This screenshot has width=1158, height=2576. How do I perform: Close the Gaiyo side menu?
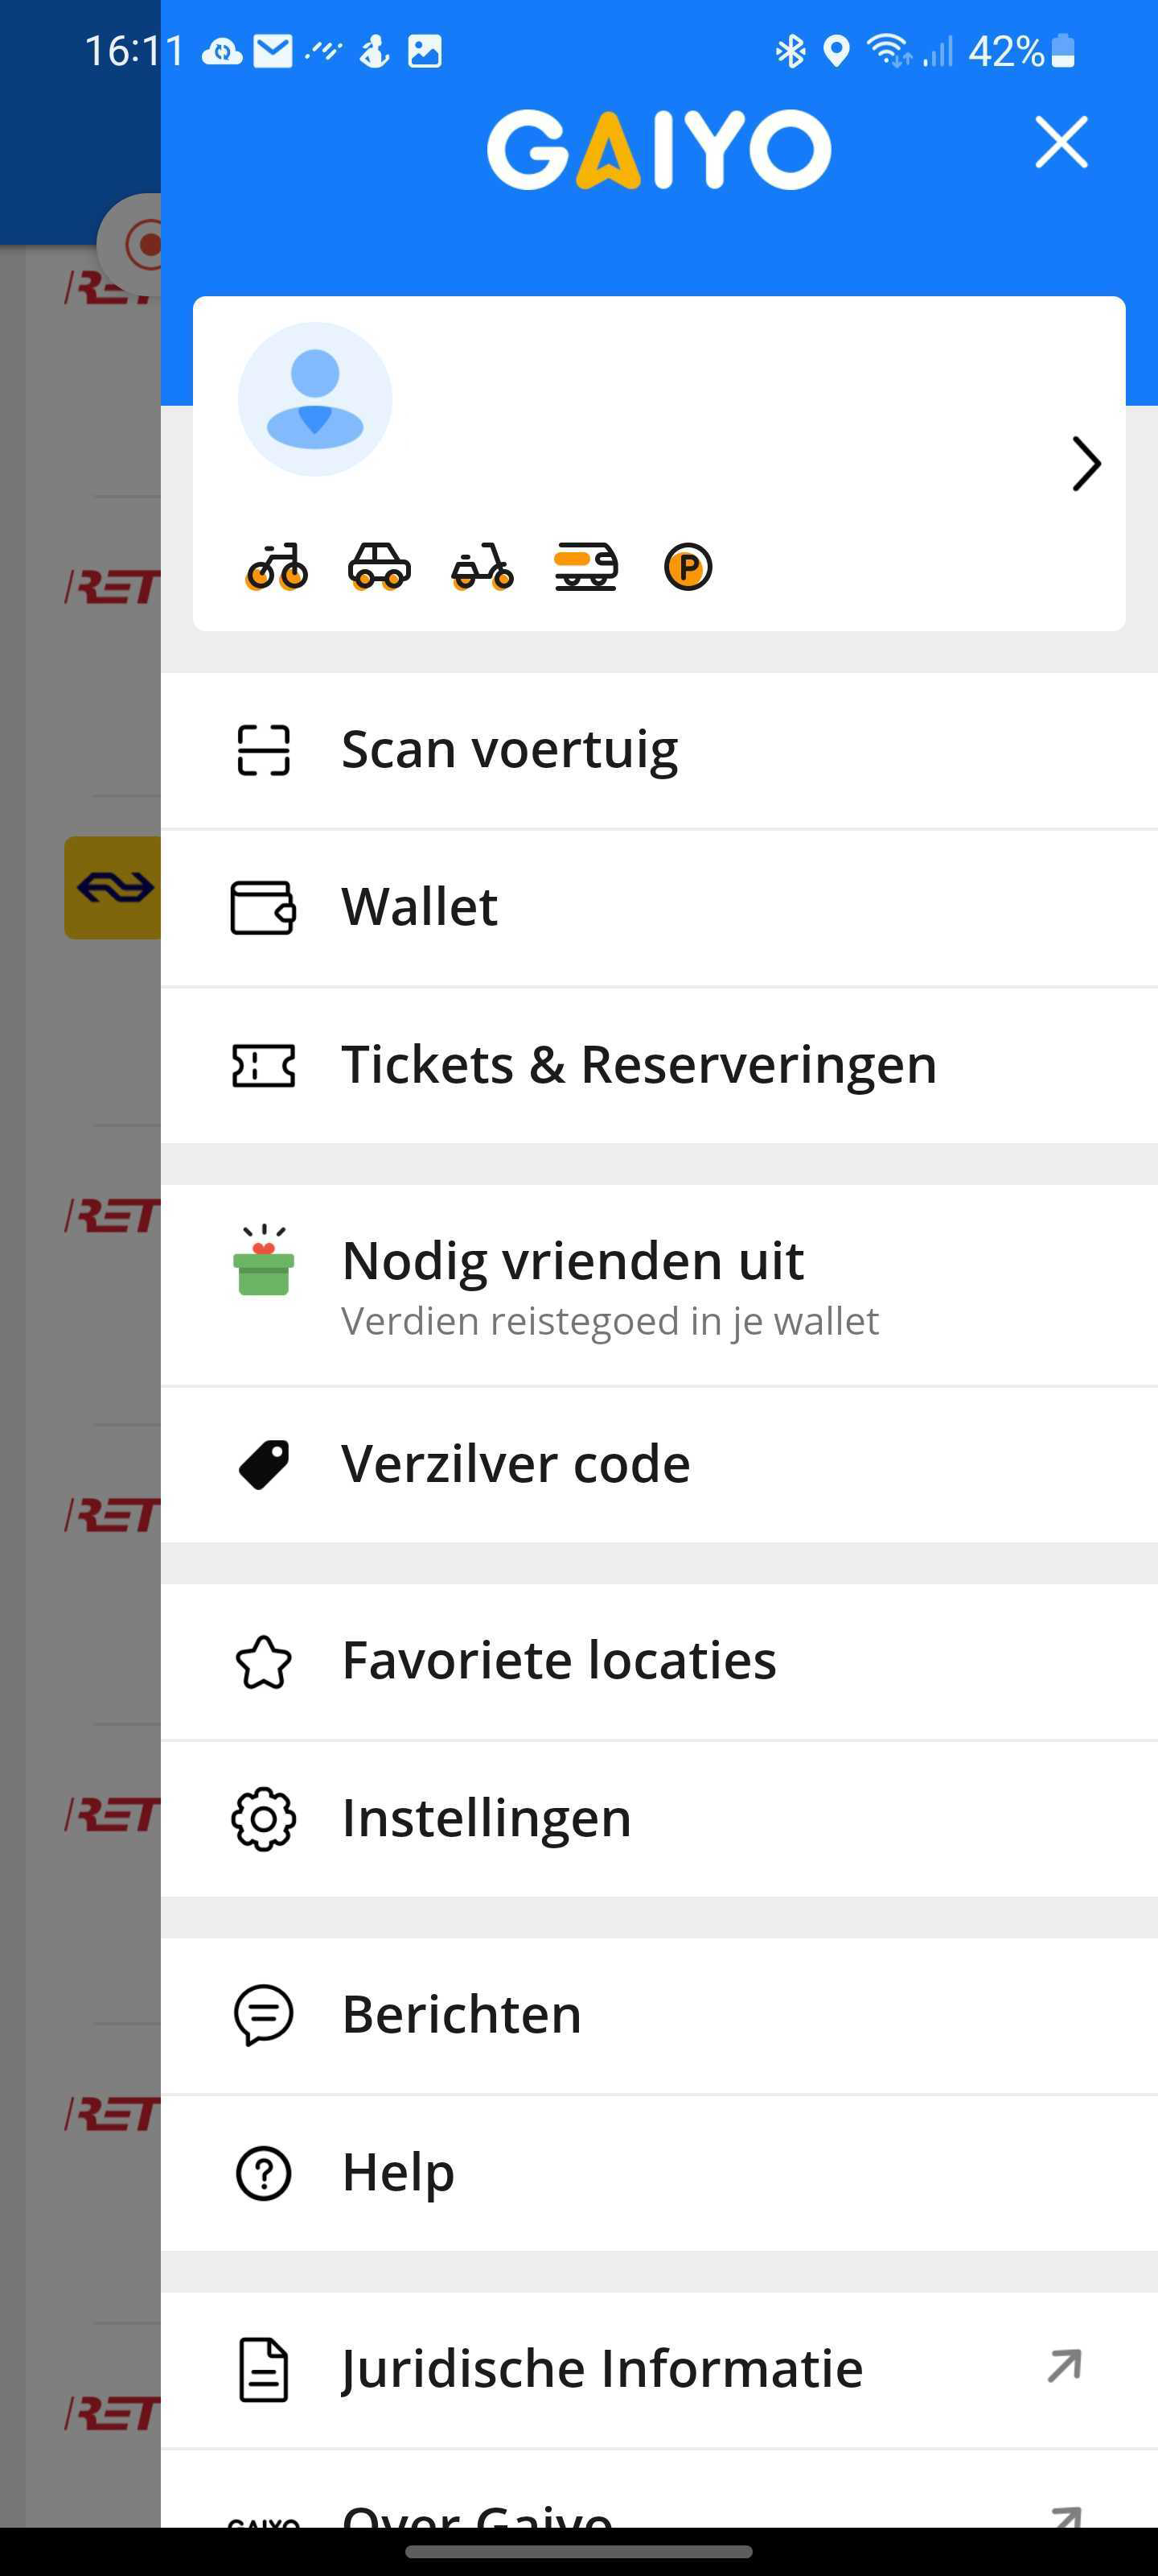[1061, 142]
